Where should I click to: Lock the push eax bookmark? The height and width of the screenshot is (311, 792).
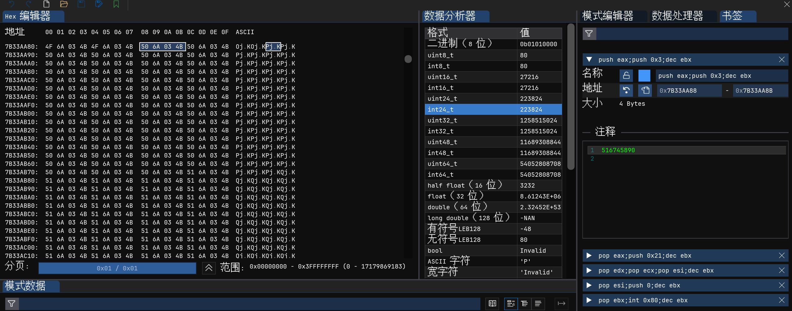coord(625,75)
